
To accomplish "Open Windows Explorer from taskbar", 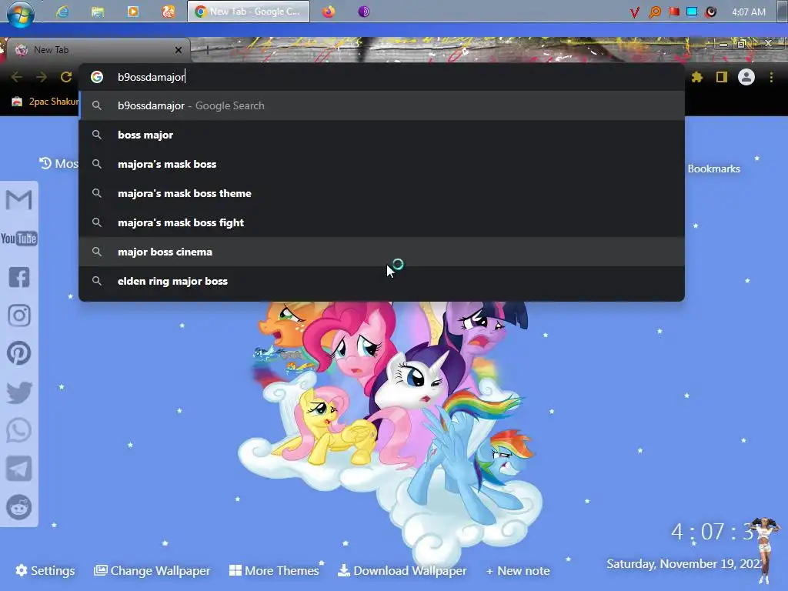I will 98,12.
